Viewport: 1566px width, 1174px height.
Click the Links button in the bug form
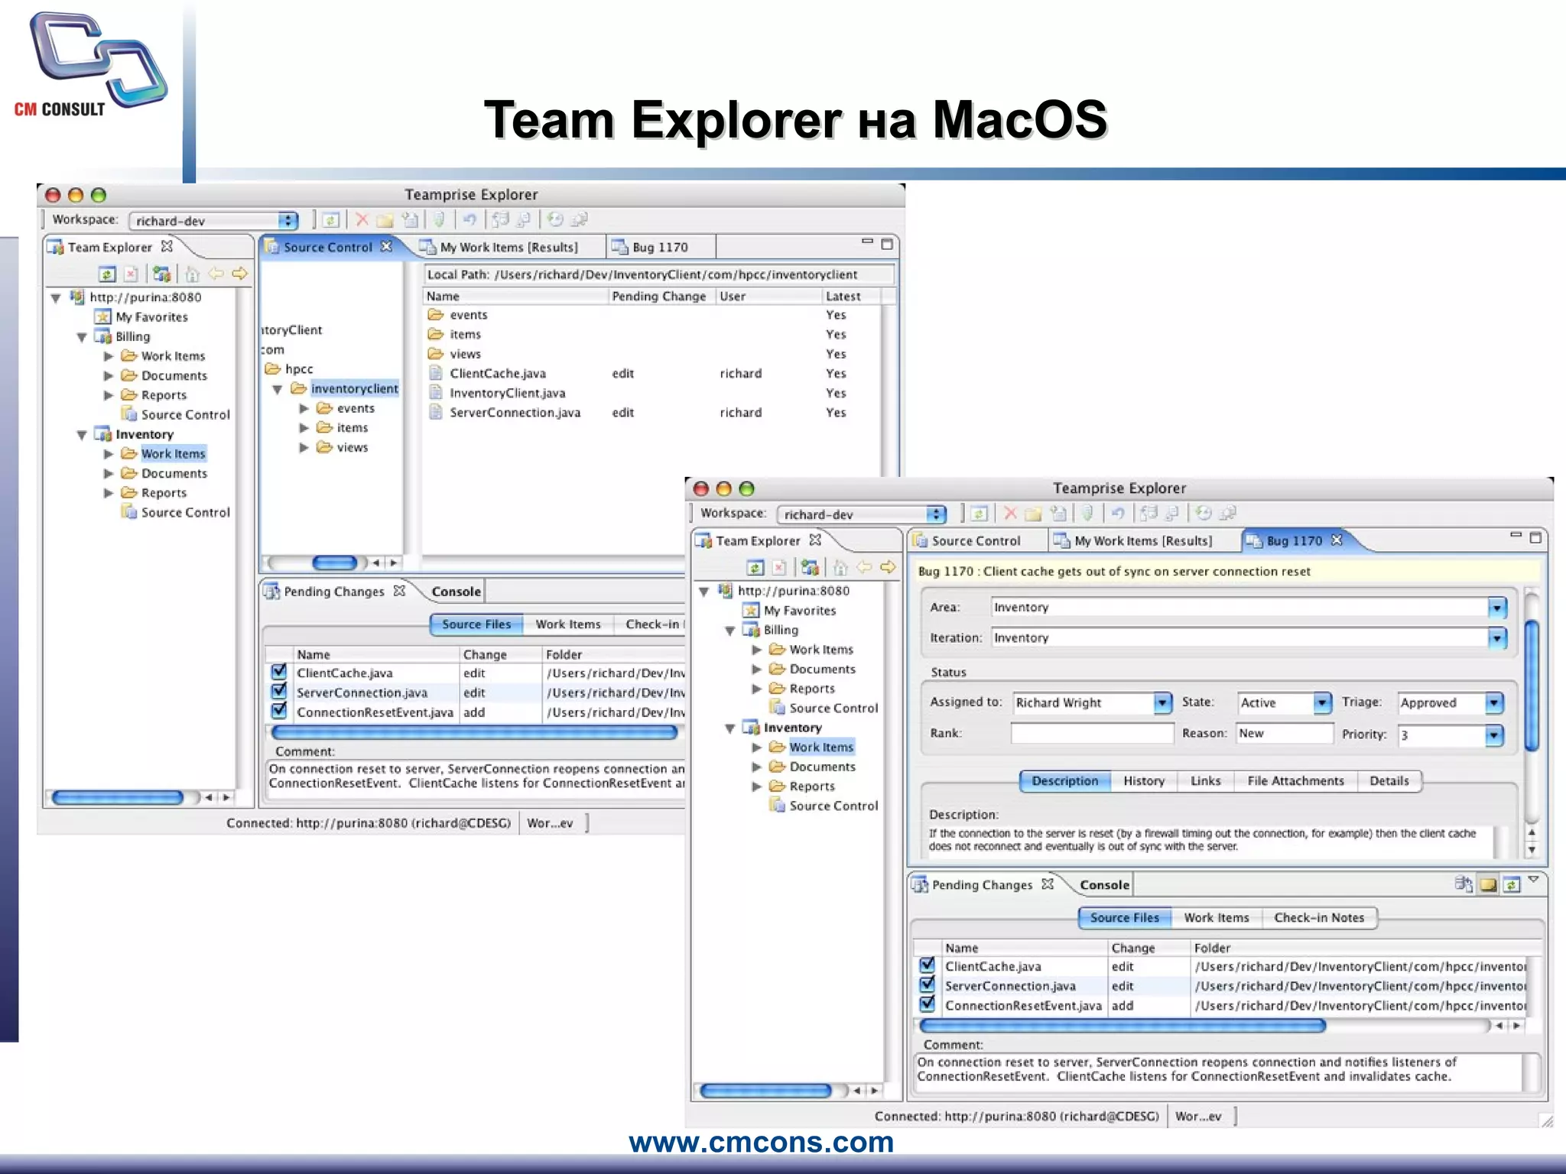point(1205,781)
